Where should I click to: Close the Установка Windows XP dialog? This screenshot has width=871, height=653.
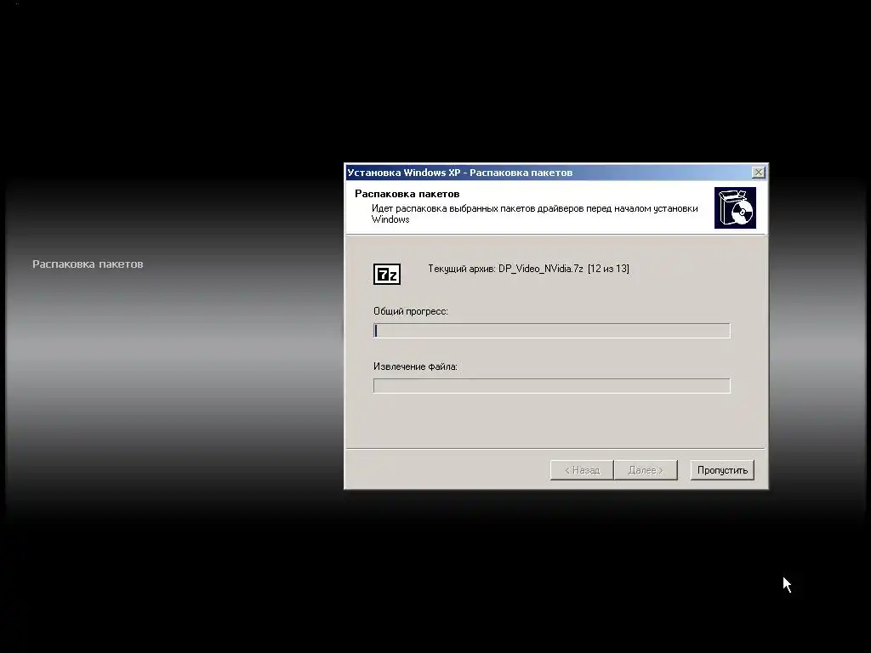pos(758,173)
